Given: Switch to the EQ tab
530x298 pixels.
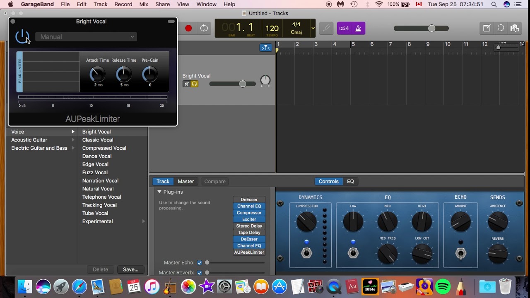Looking at the screenshot, I should (350, 181).
